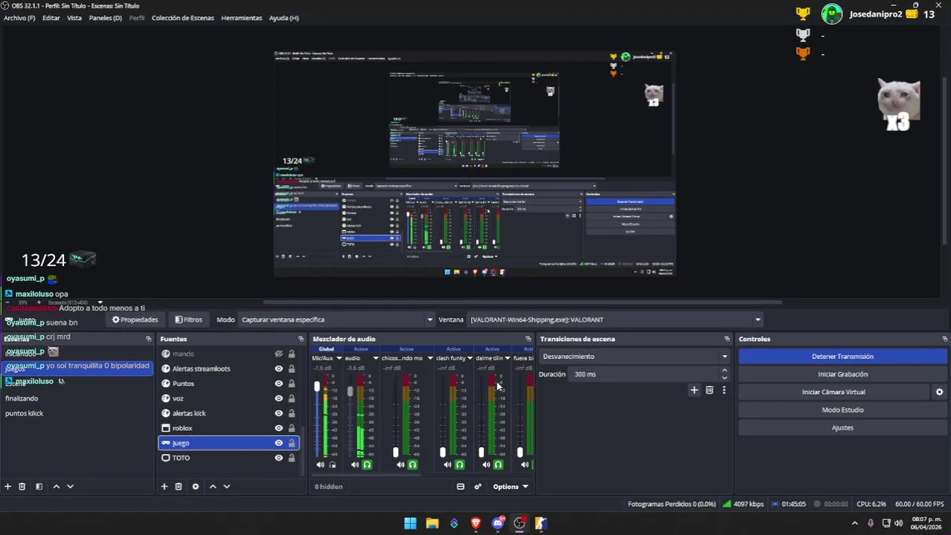This screenshot has height=535, width=951.
Task: Move the selected scene down
Action: point(70,486)
